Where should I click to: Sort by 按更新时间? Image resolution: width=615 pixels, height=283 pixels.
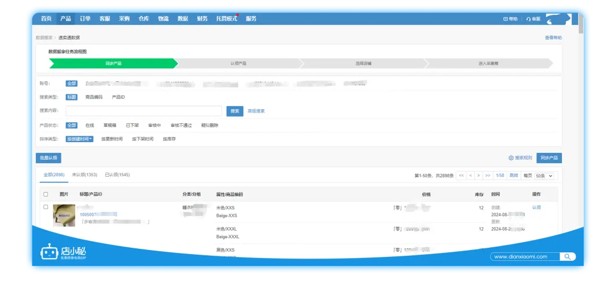pos(112,139)
